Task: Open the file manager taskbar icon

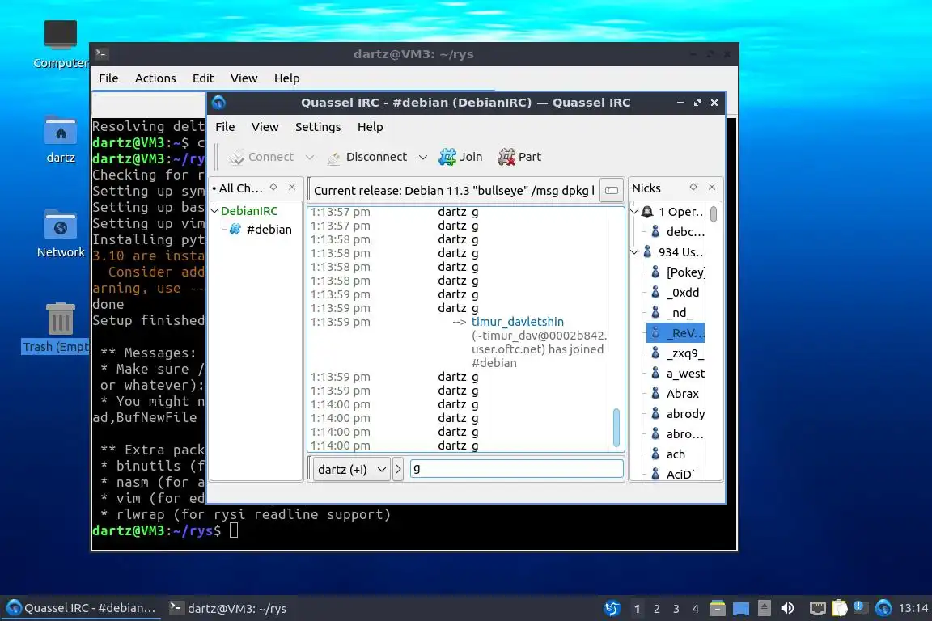Action: pyautogui.click(x=718, y=608)
